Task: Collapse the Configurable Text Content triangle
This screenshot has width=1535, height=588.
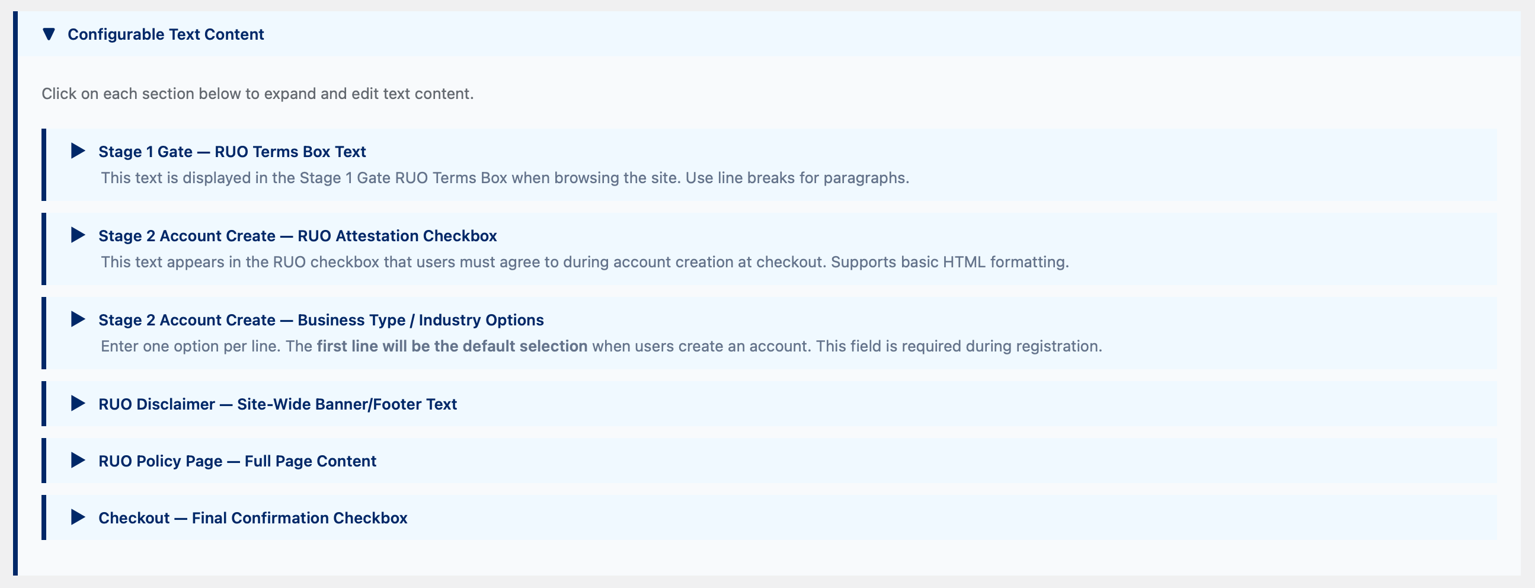Action: click(49, 34)
